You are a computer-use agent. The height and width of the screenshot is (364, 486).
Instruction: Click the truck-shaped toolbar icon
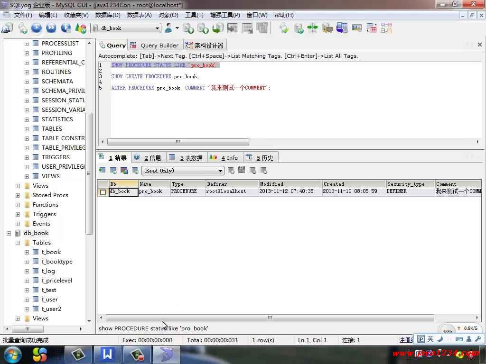click(x=327, y=28)
